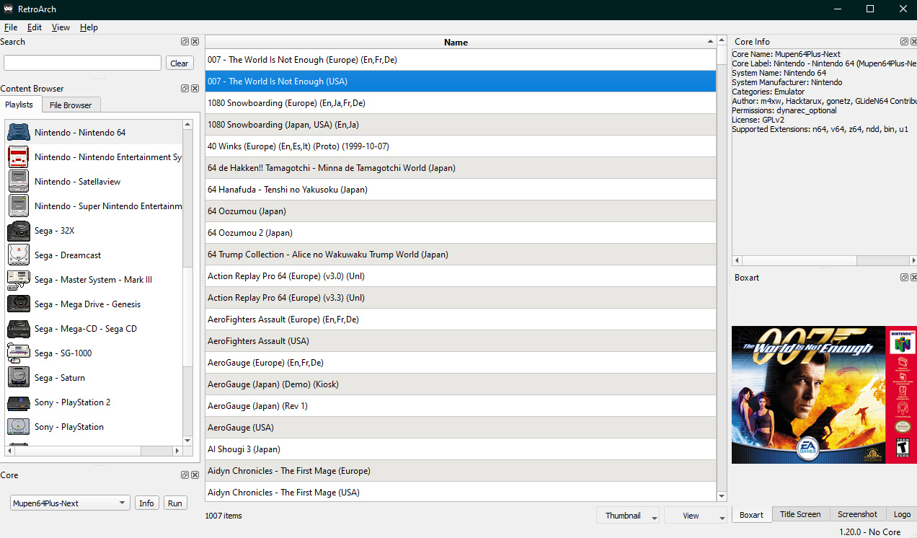Select the Boxart tab
The image size is (917, 538).
tap(751, 514)
